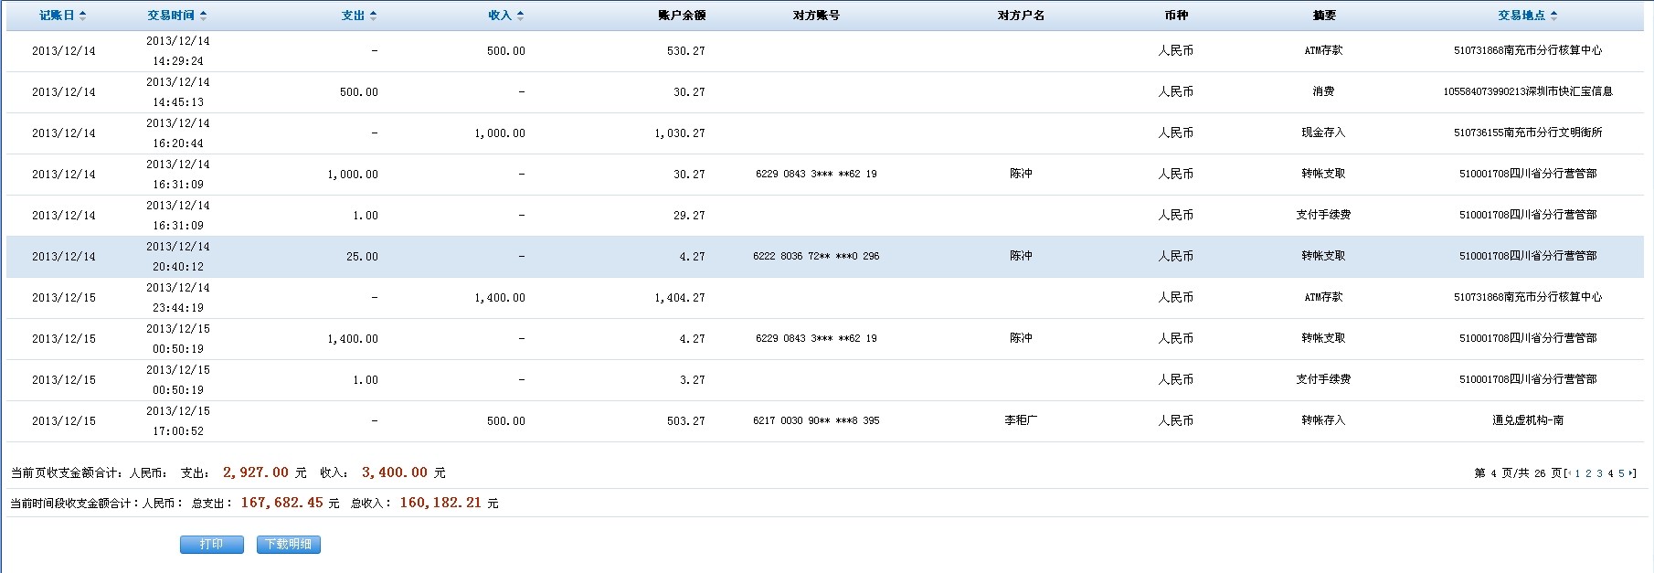Click balance value 1,404.27
The width and height of the screenshot is (1654, 573).
(680, 298)
